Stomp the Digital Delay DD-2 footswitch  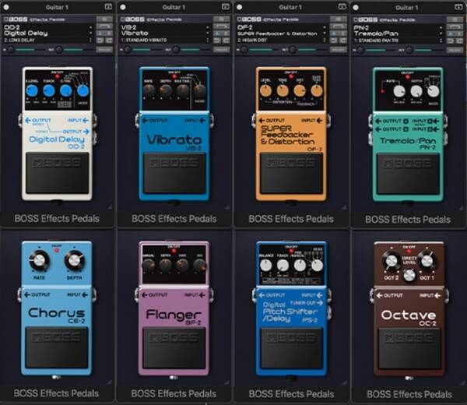(57, 173)
